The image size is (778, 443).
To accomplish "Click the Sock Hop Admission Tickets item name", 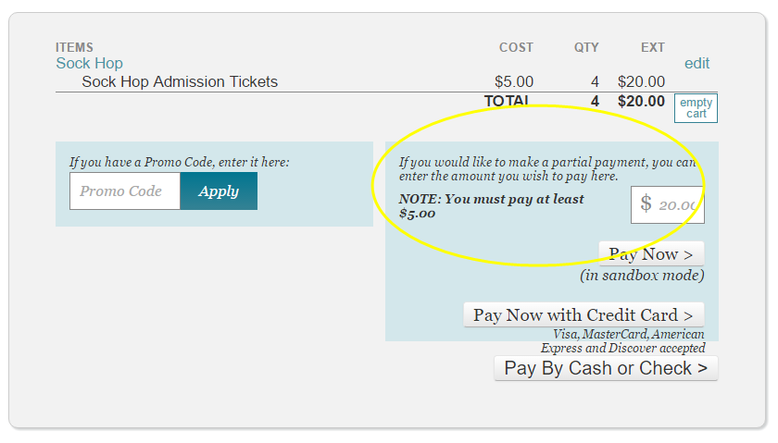I will [x=180, y=82].
